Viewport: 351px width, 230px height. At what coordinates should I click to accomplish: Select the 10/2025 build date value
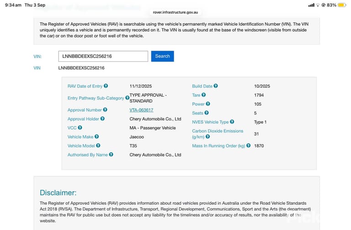click(262, 86)
